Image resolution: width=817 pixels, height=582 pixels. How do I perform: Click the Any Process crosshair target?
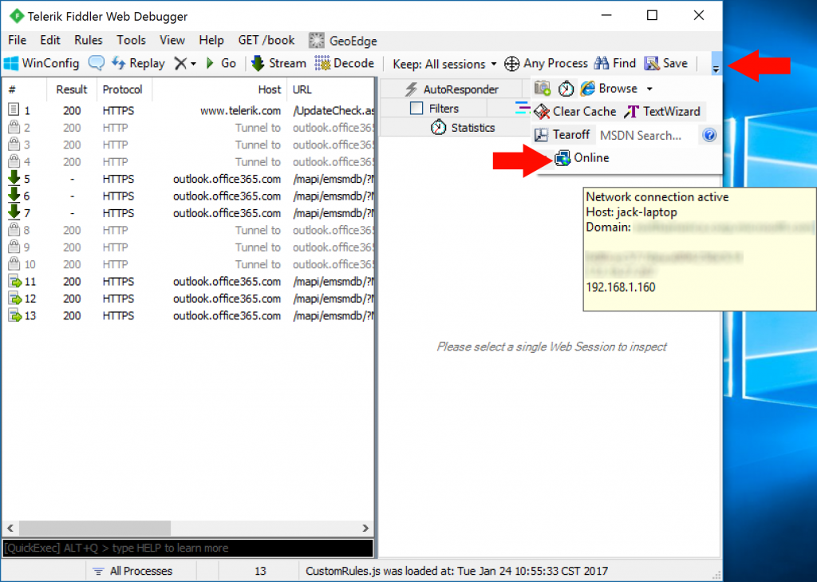[x=512, y=63]
